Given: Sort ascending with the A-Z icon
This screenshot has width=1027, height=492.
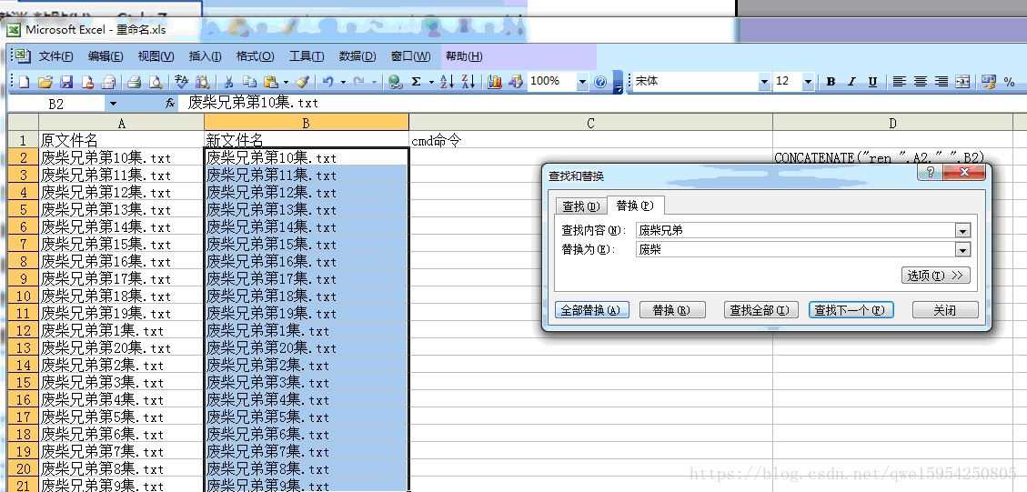Looking at the screenshot, I should 447,82.
